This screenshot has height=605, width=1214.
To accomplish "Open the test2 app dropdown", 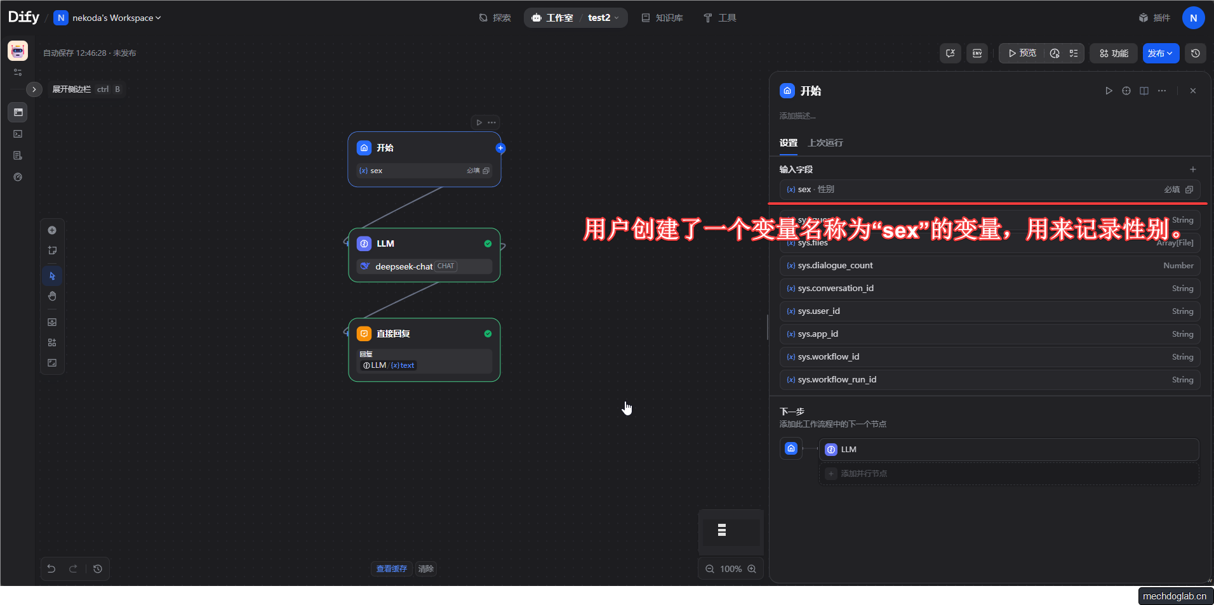I will pyautogui.click(x=601, y=18).
